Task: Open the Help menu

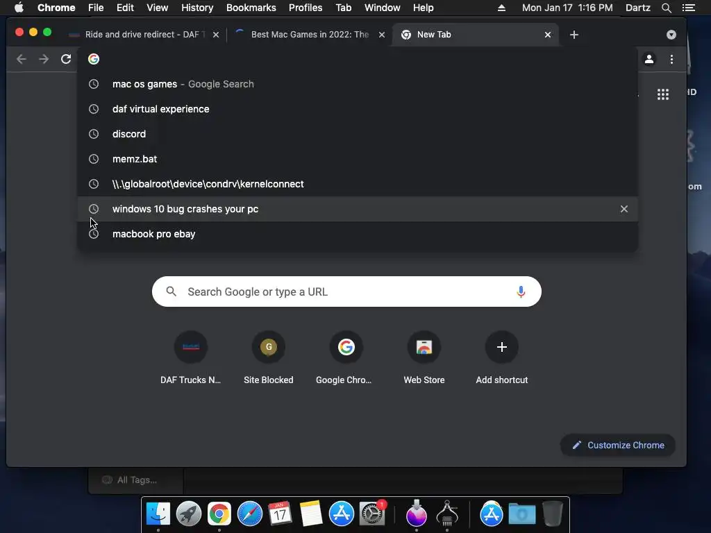Action: coord(423,8)
